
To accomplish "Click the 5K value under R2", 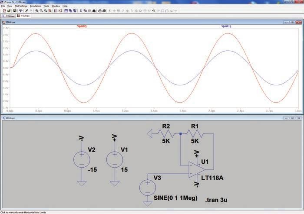I will pyautogui.click(x=166, y=141).
